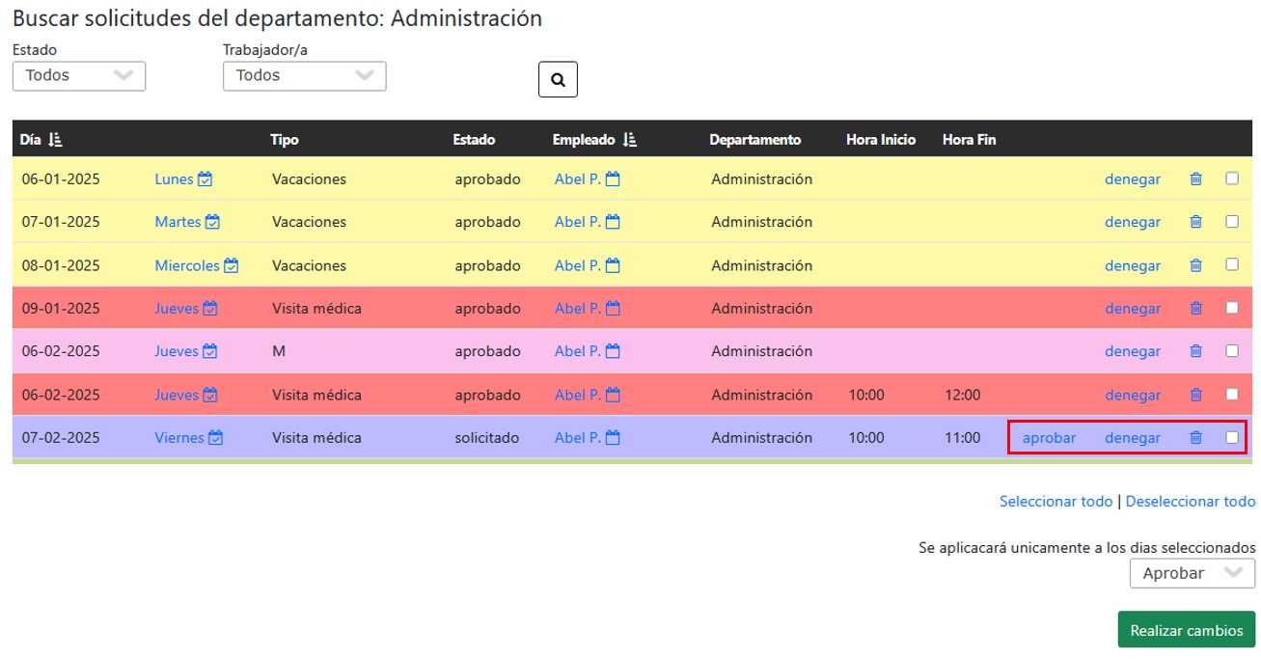Select the checkbox for 07-02-2025 row
1261x659 pixels.
coord(1232,437)
